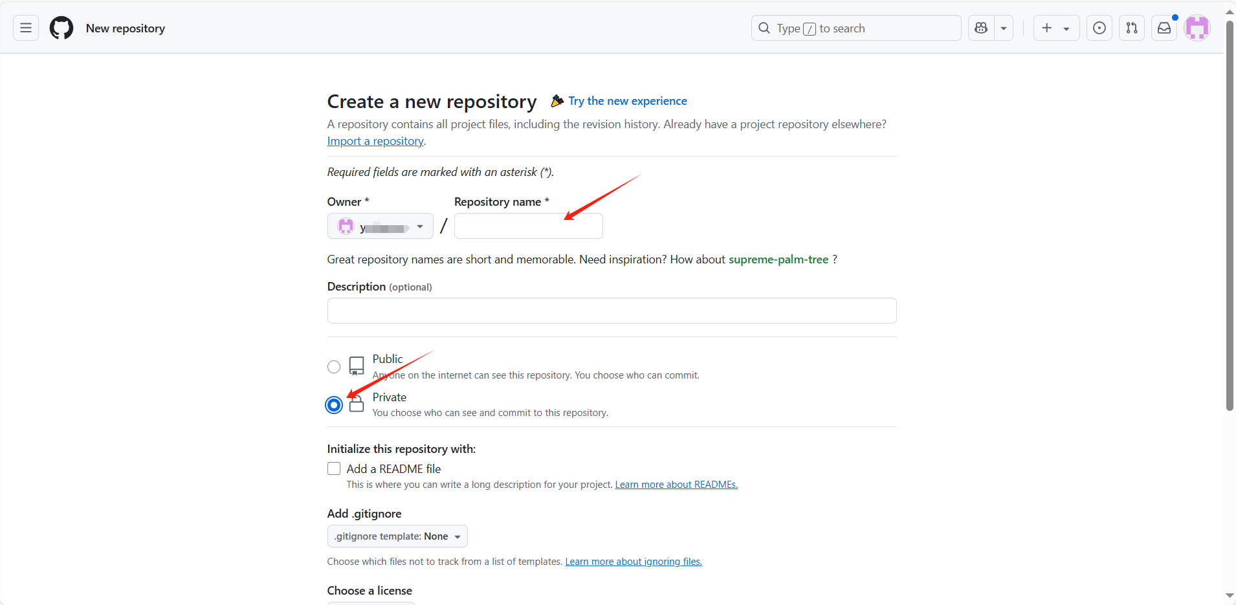This screenshot has height=605, width=1236.
Task: Expand the Copilot dropdown arrow
Action: point(1004,28)
